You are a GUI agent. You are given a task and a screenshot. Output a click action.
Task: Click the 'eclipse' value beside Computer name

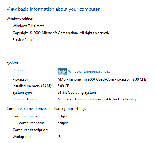coord(63,116)
